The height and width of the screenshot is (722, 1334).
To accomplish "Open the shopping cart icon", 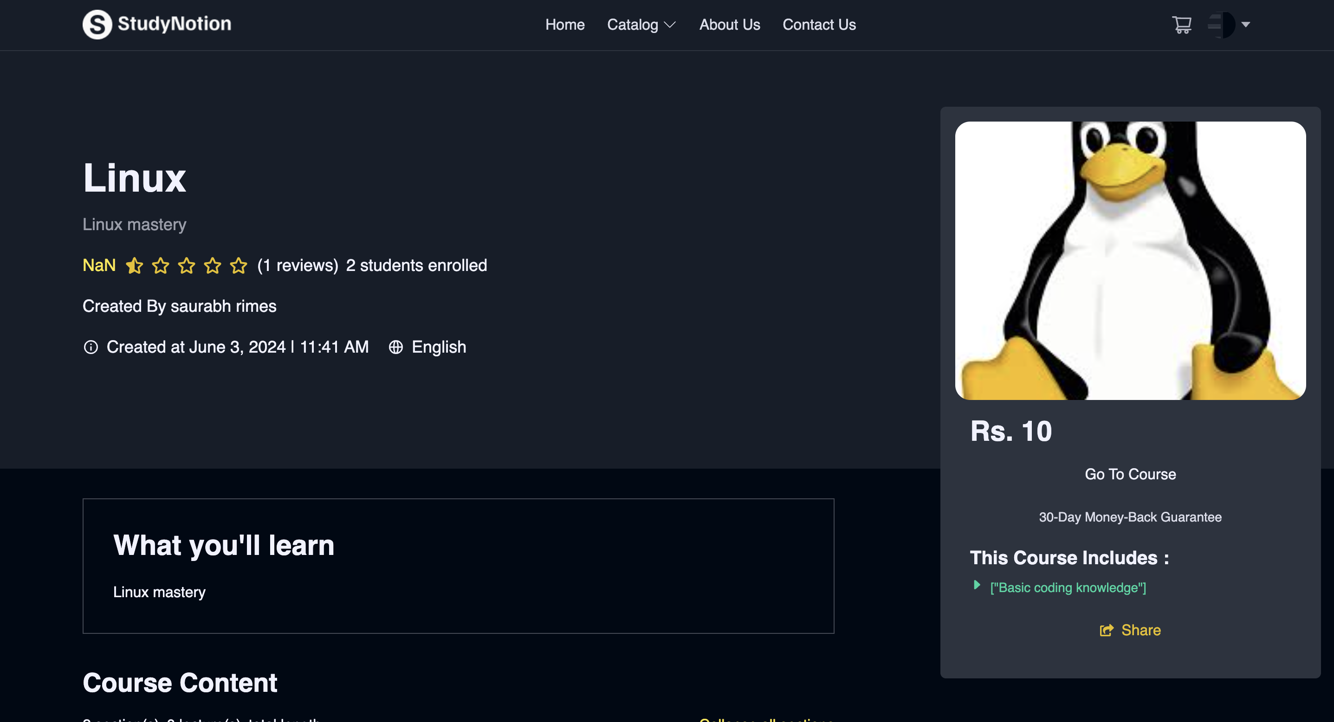I will click(1181, 24).
